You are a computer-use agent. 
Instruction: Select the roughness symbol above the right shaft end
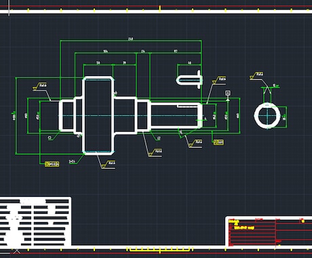point(219,81)
